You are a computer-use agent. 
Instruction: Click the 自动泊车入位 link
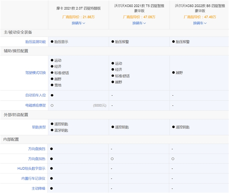pos(35,95)
